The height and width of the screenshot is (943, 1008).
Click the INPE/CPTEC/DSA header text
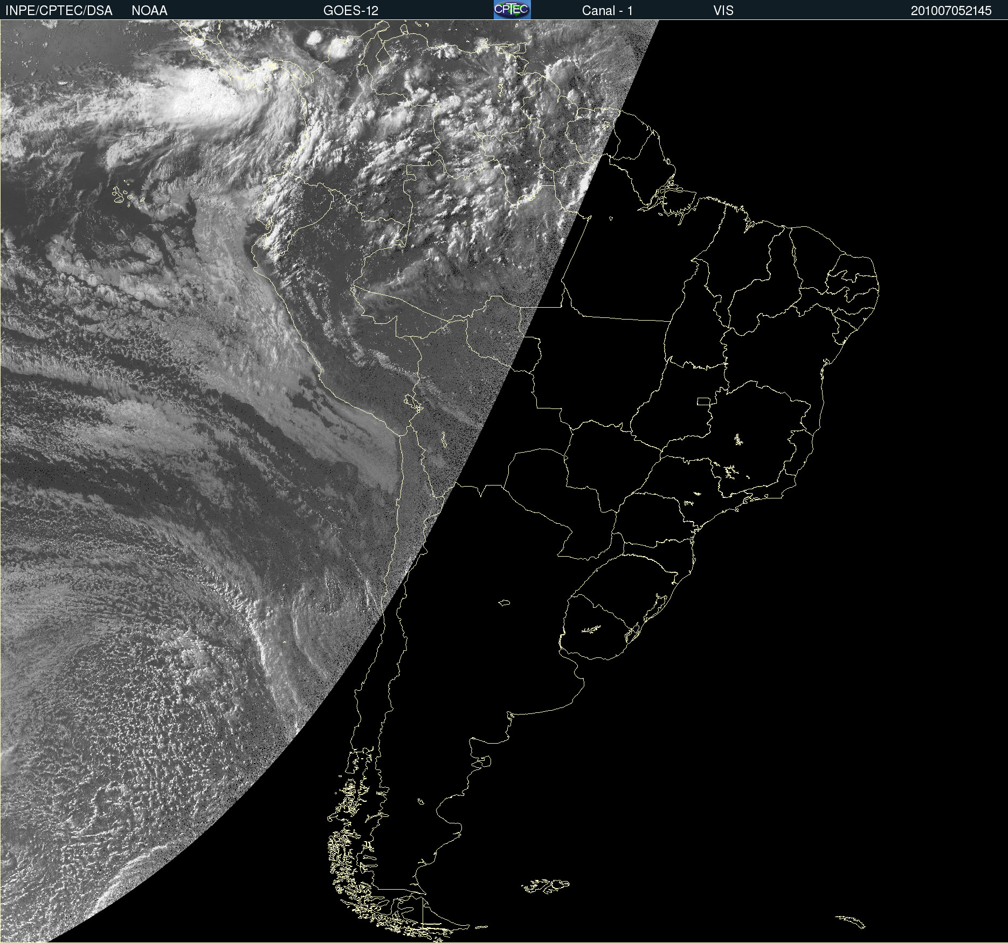coord(59,11)
